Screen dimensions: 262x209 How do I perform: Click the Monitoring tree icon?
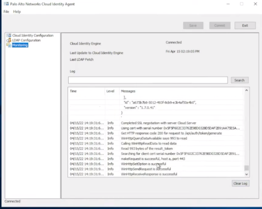pyautogui.click(x=9, y=45)
